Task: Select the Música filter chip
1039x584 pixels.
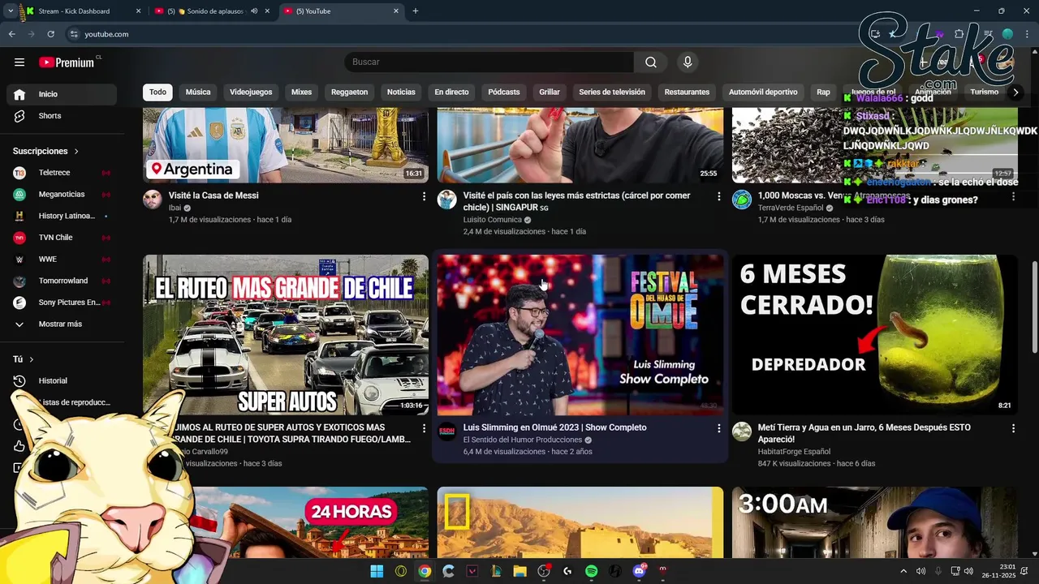Action: tap(198, 92)
